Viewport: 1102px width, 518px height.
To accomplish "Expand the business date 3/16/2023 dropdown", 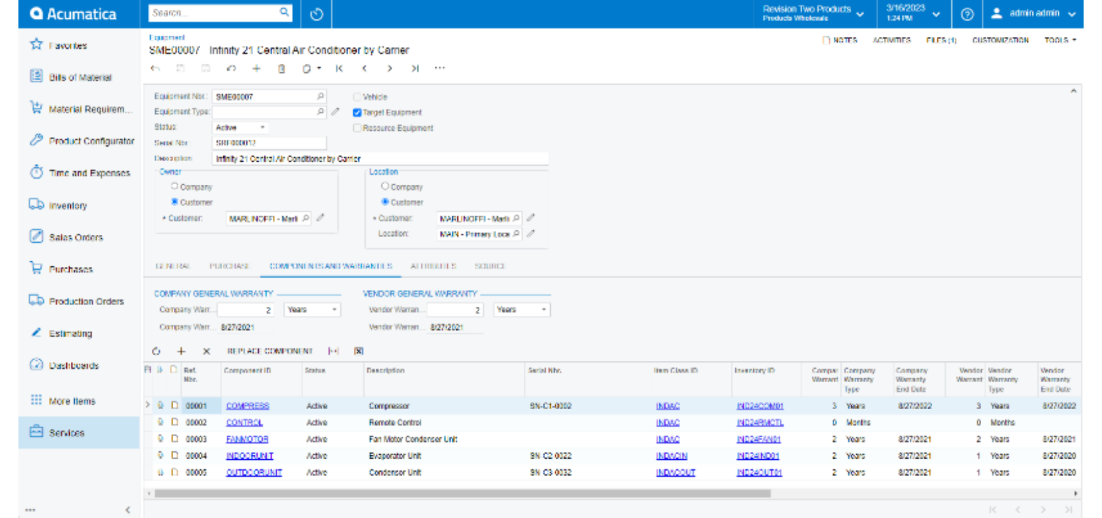I will pos(937,14).
